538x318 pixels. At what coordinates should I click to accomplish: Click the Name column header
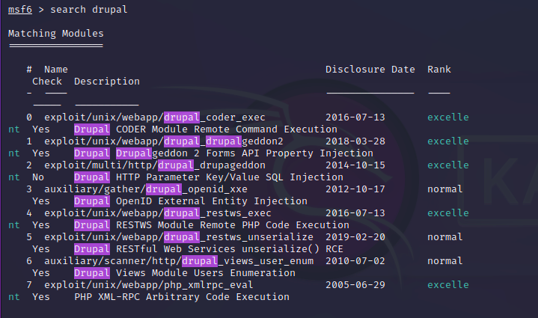point(56,70)
